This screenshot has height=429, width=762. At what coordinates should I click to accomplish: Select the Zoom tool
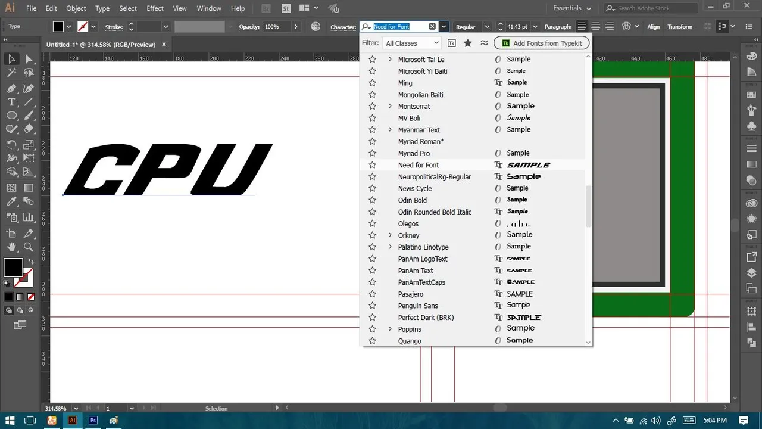pyautogui.click(x=29, y=247)
